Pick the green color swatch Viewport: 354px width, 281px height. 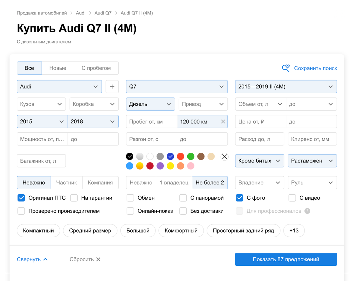pos(191,157)
